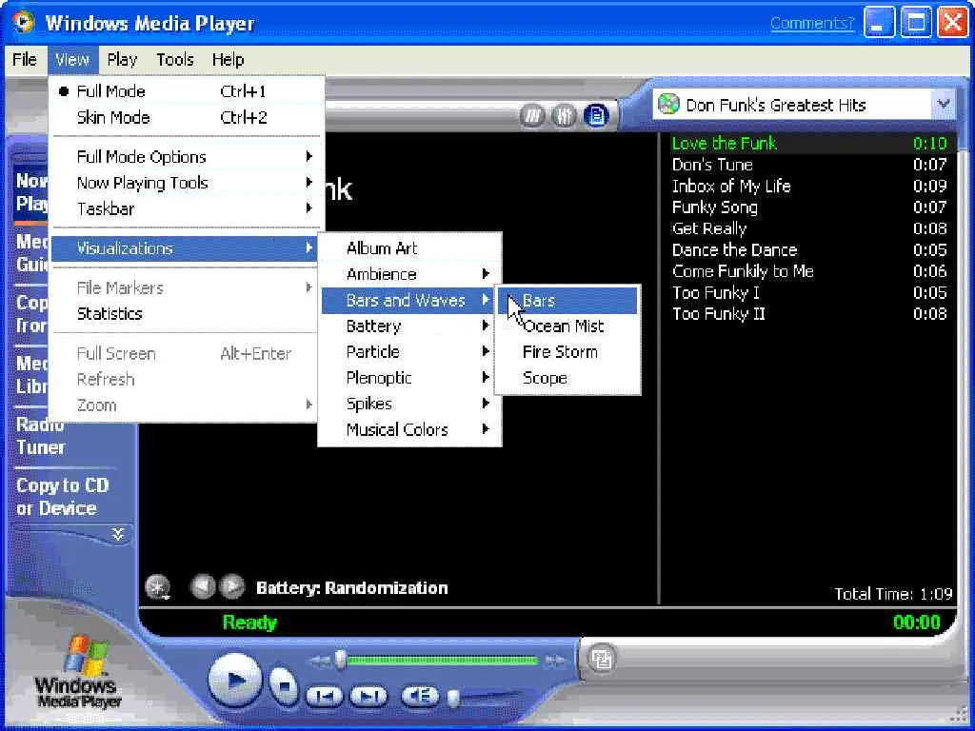Click the Play button
The height and width of the screenshot is (731, 975).
(x=234, y=680)
